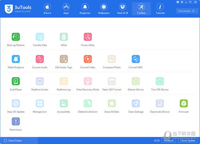
Task: Click the Downloads button
Action: (x=186, y=11)
